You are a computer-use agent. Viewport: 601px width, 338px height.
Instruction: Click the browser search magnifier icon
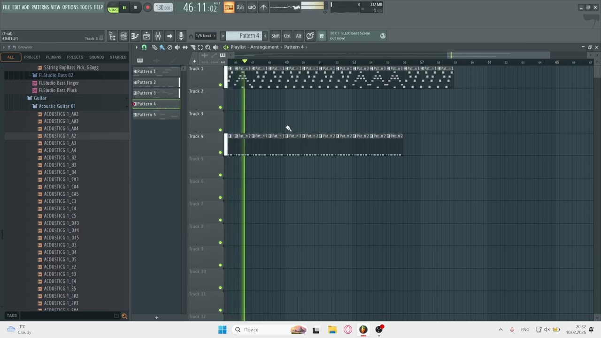(124, 316)
